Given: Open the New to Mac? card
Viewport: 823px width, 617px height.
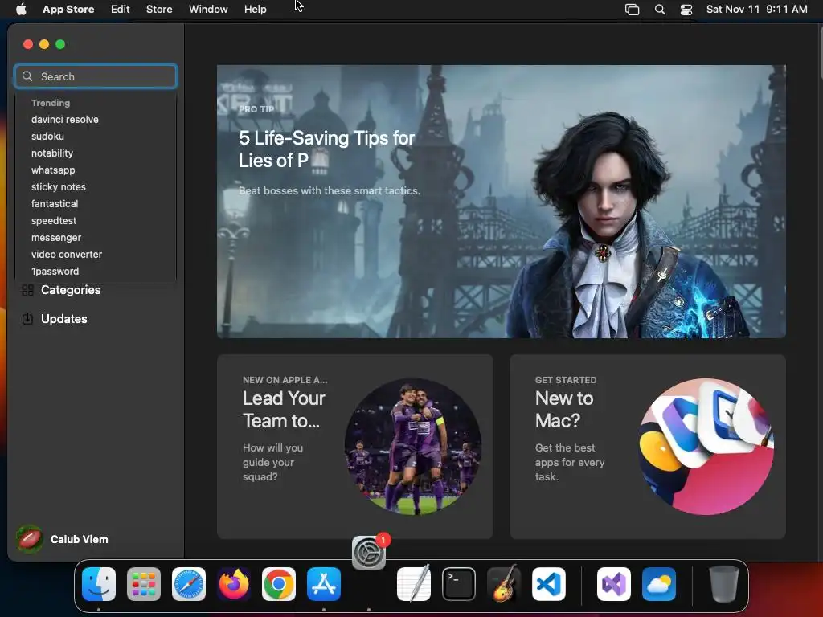Looking at the screenshot, I should (647, 447).
